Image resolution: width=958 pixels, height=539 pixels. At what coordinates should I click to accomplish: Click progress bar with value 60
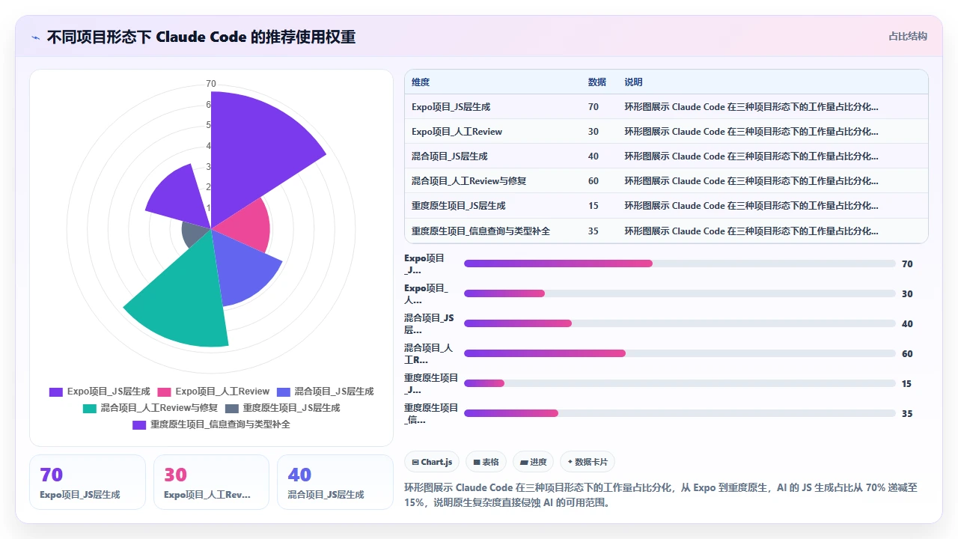[x=680, y=353]
